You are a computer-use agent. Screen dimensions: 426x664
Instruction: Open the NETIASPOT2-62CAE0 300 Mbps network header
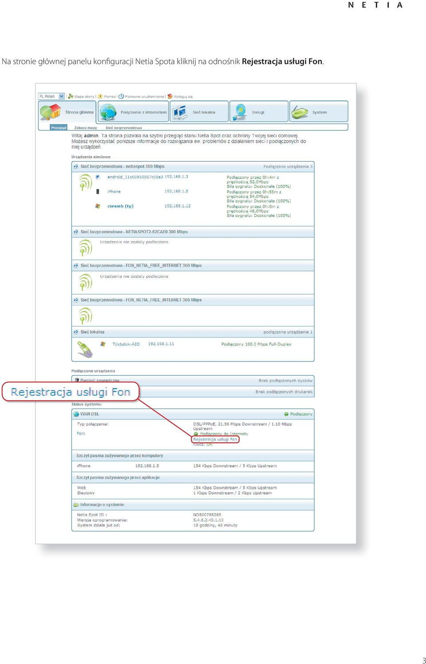click(x=193, y=232)
